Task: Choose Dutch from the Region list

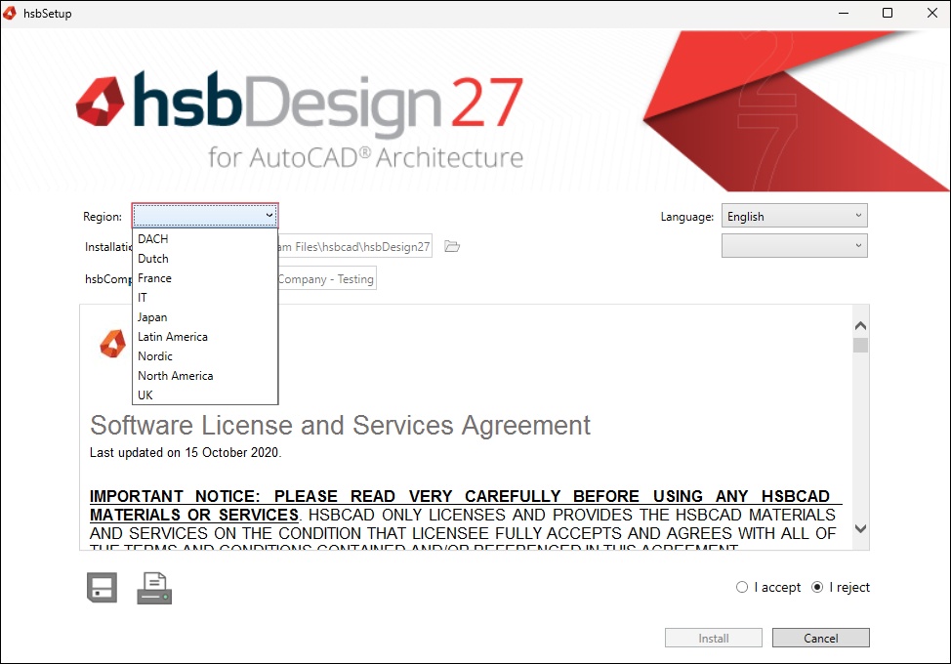Action: point(205,259)
